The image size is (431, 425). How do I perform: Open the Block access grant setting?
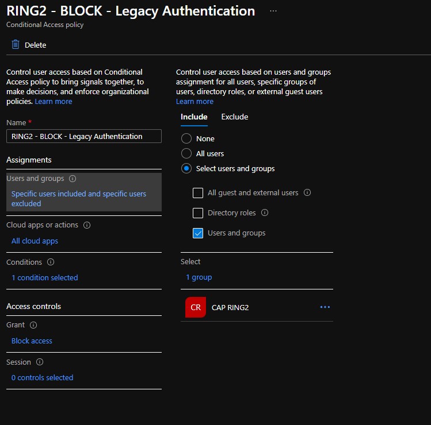pyautogui.click(x=32, y=341)
